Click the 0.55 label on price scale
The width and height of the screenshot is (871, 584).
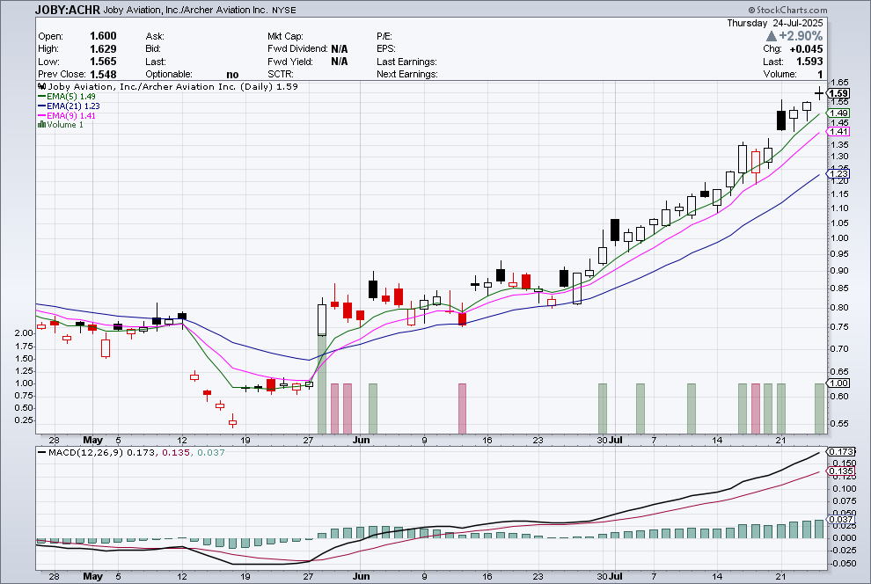pyautogui.click(x=840, y=424)
